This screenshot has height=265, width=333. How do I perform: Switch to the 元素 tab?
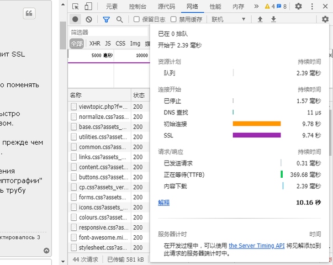click(x=112, y=7)
